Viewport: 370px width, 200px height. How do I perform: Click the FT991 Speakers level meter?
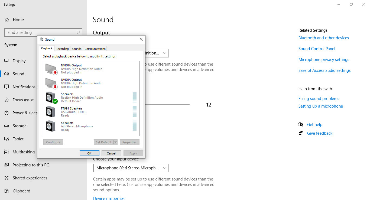[x=135, y=112]
